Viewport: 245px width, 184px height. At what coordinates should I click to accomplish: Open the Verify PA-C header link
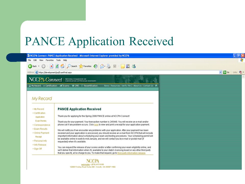[x=127, y=86]
